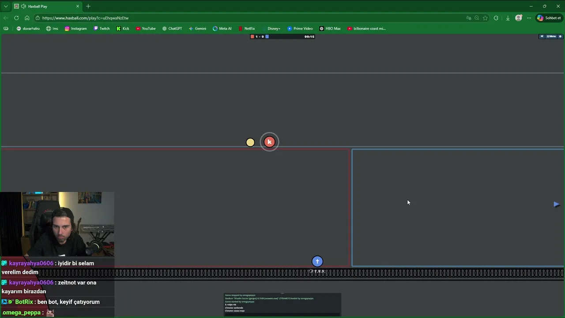Click chat username omega_peppa
565x318 pixels.
click(22, 312)
